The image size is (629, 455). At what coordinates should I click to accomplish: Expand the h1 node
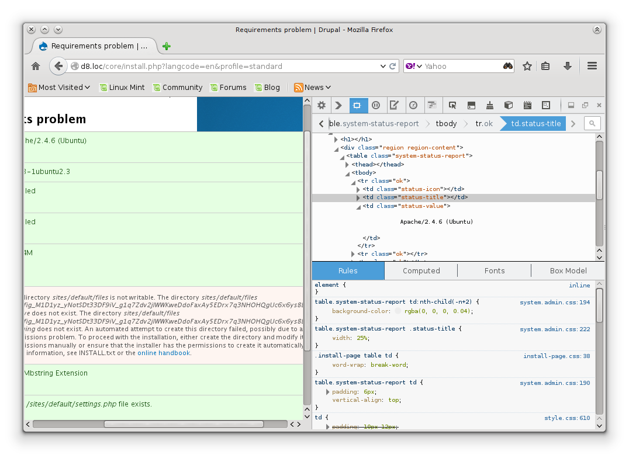coord(336,140)
